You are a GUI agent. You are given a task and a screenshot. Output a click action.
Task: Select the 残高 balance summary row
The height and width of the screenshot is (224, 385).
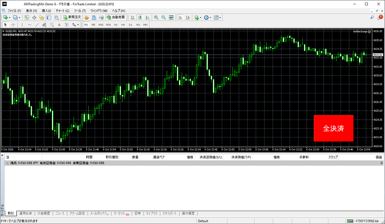pyautogui.click(x=194, y=163)
